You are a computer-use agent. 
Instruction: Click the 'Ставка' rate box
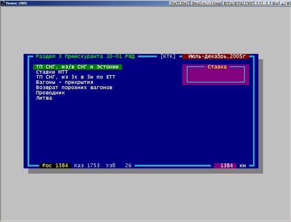(x=215, y=75)
